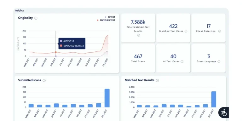Select the 40 AI Text Cases value
The image size is (242, 121).
173,56
